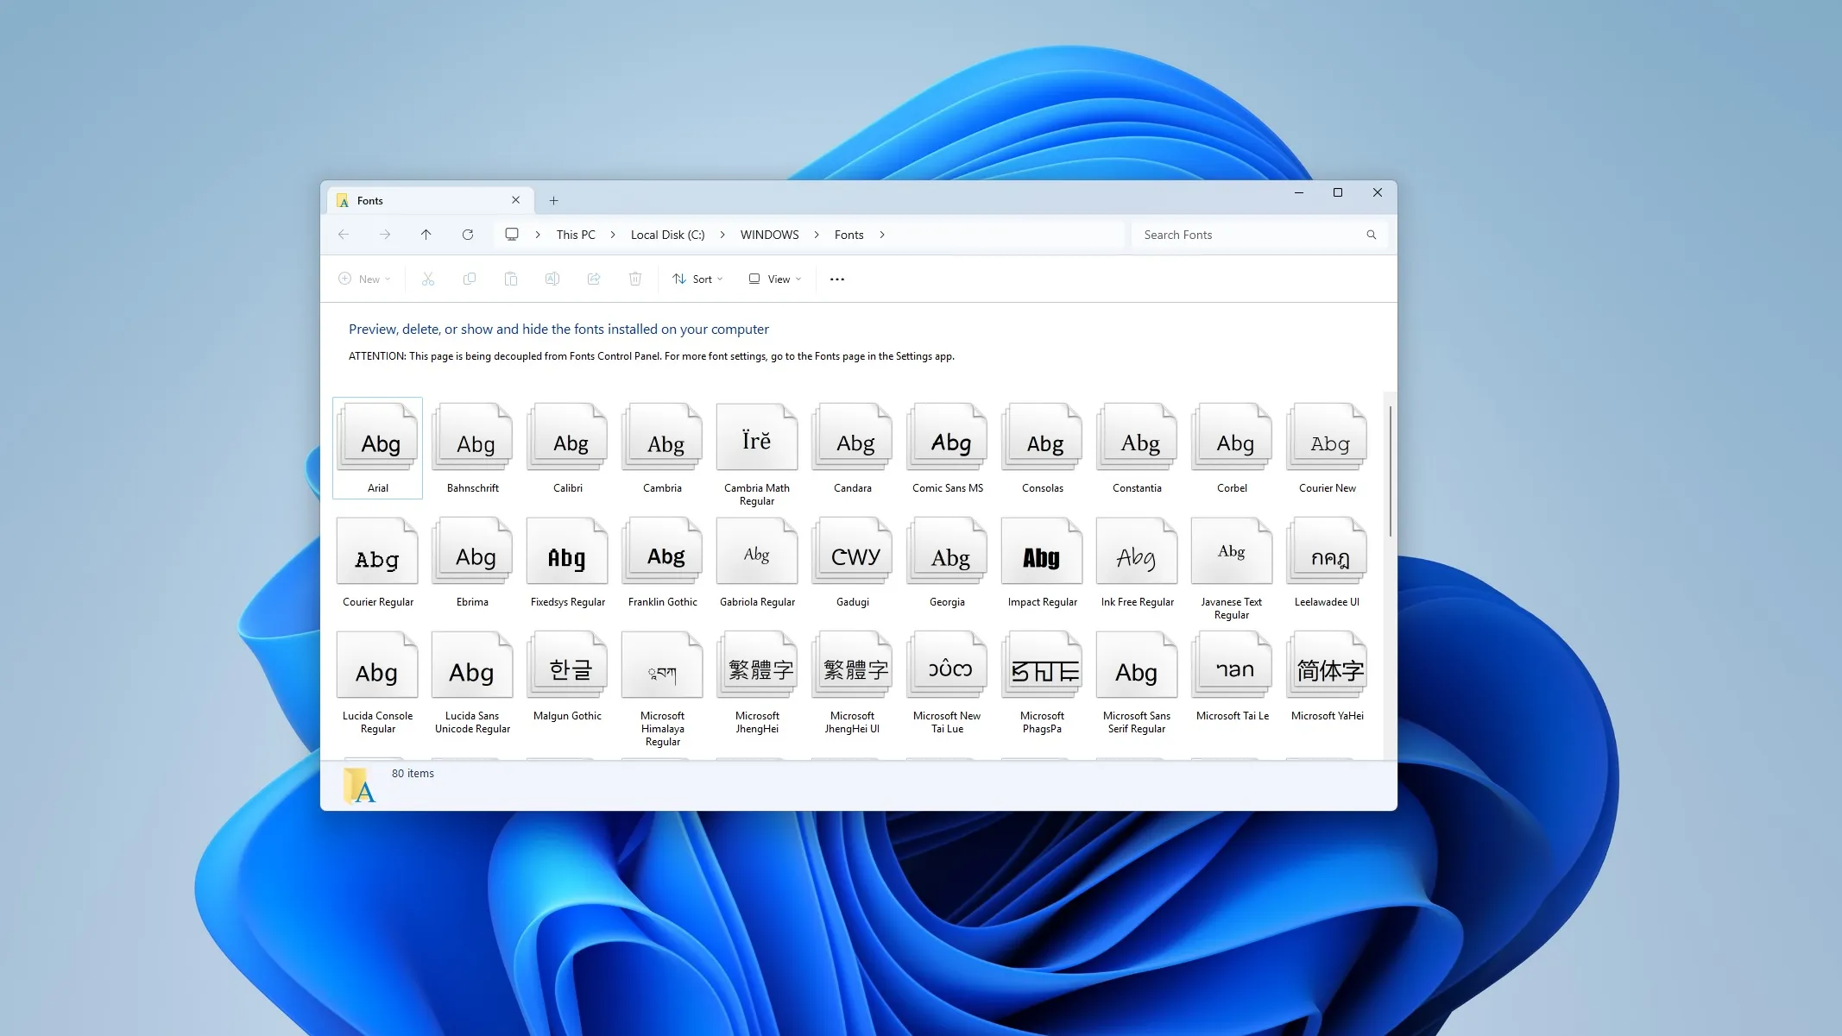Click the overflow menu three-dot button

837,279
